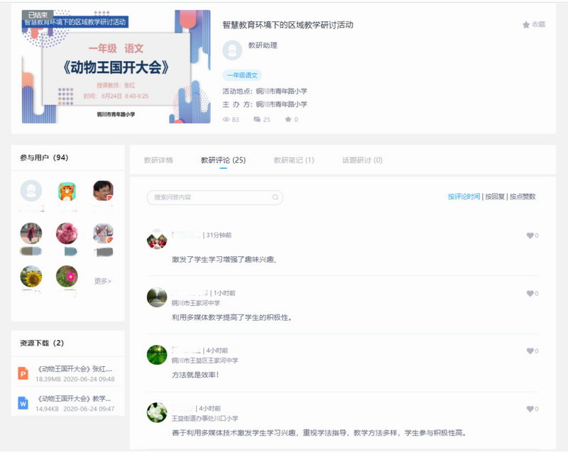Open the 话题研讨 (0) tab

click(x=362, y=160)
